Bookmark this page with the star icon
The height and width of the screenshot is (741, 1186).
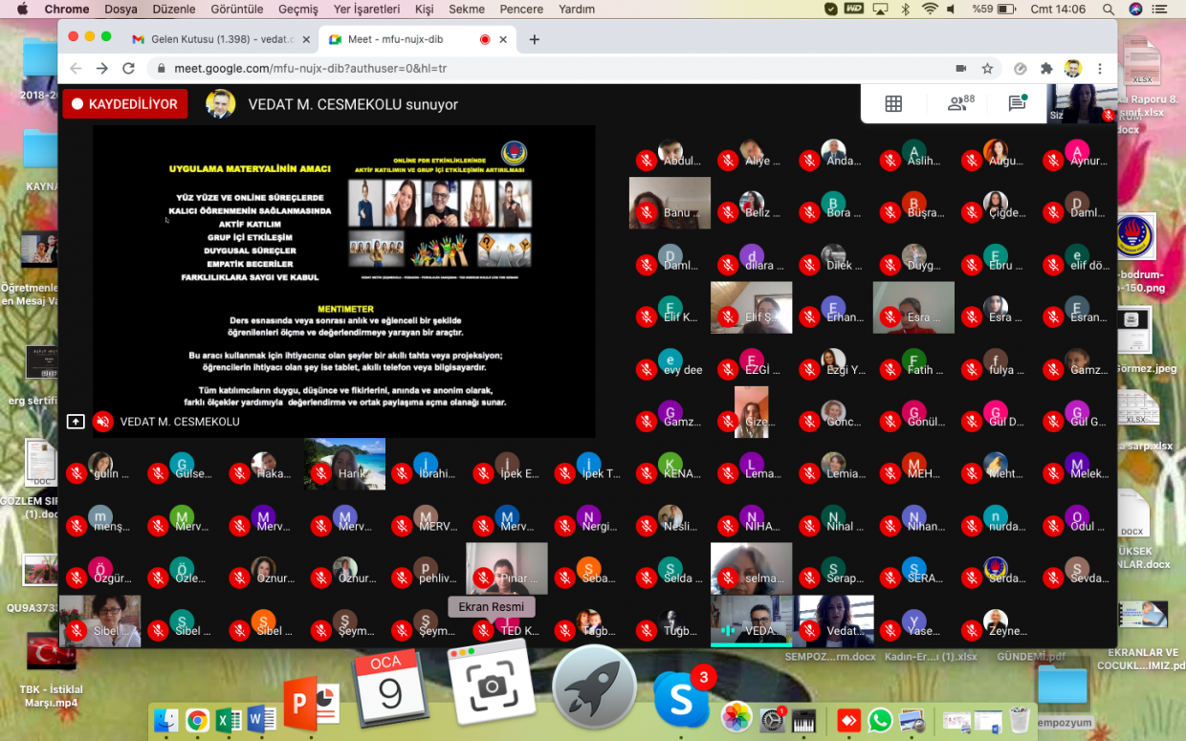coord(987,69)
